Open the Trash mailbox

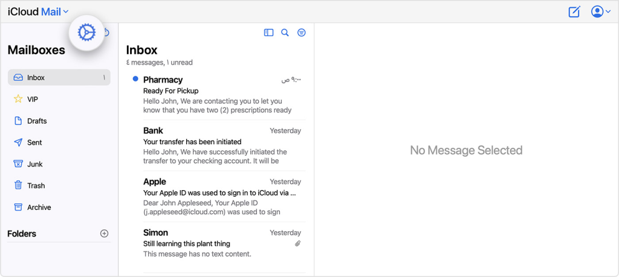59,186
